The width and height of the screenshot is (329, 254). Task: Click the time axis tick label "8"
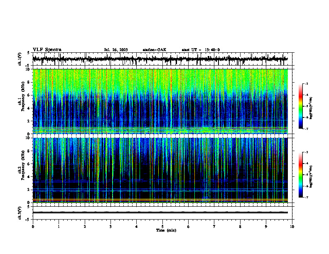(240, 227)
